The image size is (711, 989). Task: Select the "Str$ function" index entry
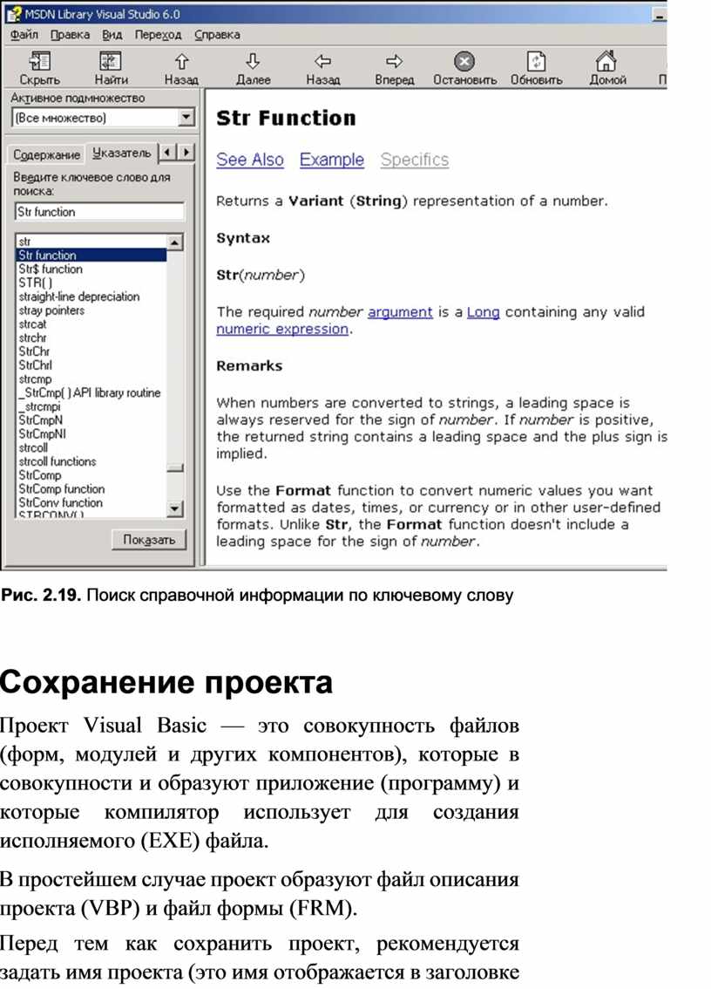(51, 269)
